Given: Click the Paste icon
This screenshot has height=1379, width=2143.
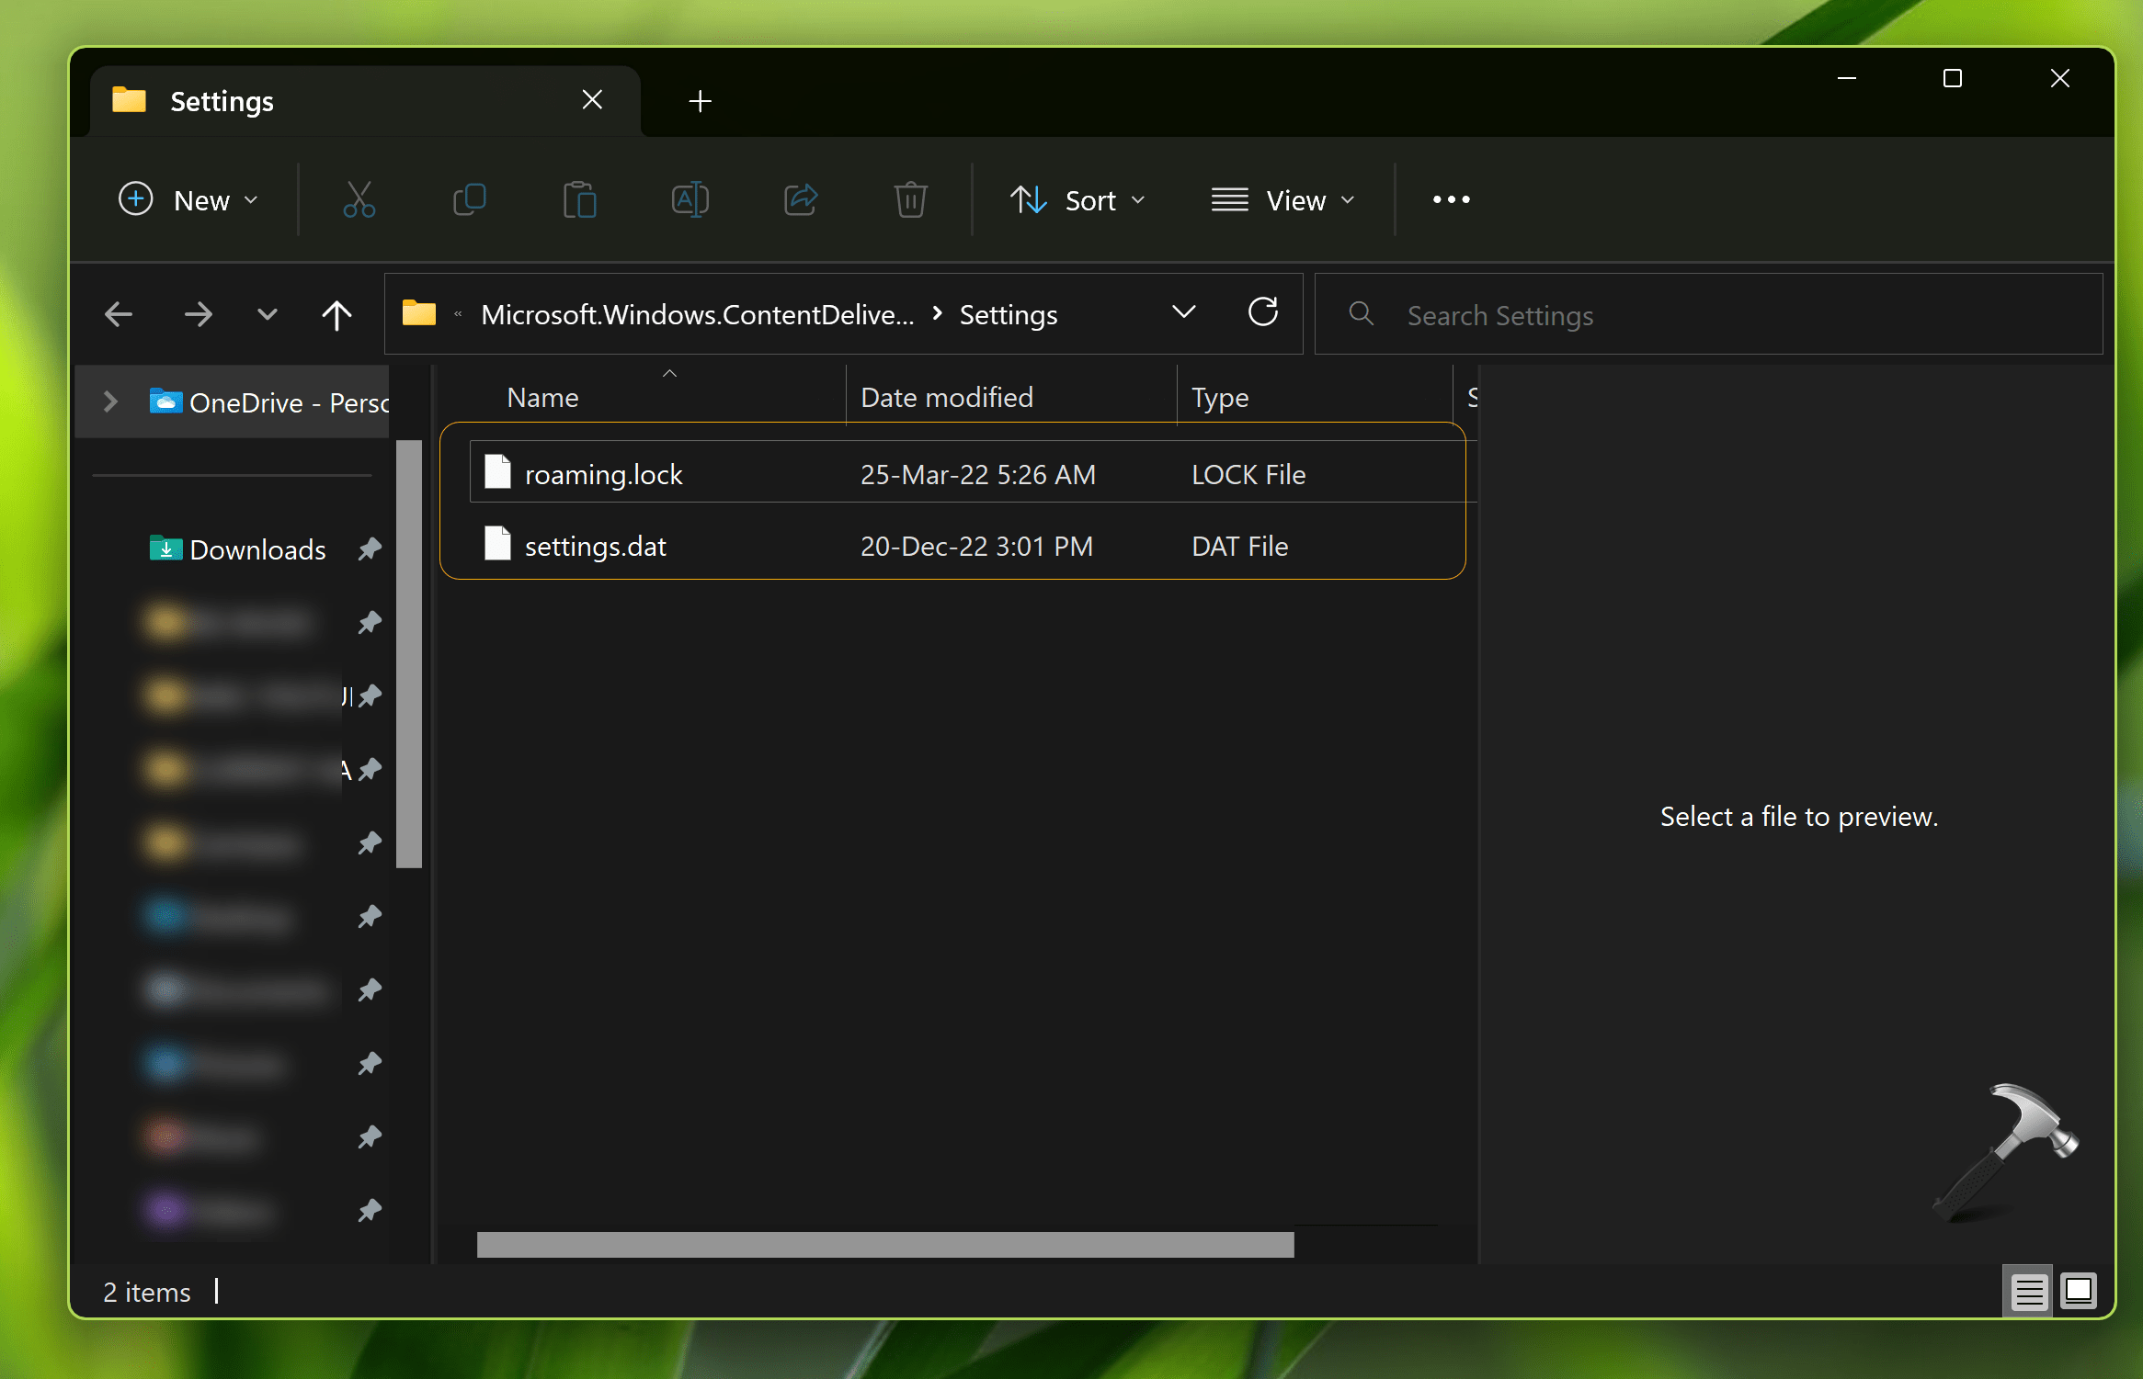Looking at the screenshot, I should coord(579,199).
